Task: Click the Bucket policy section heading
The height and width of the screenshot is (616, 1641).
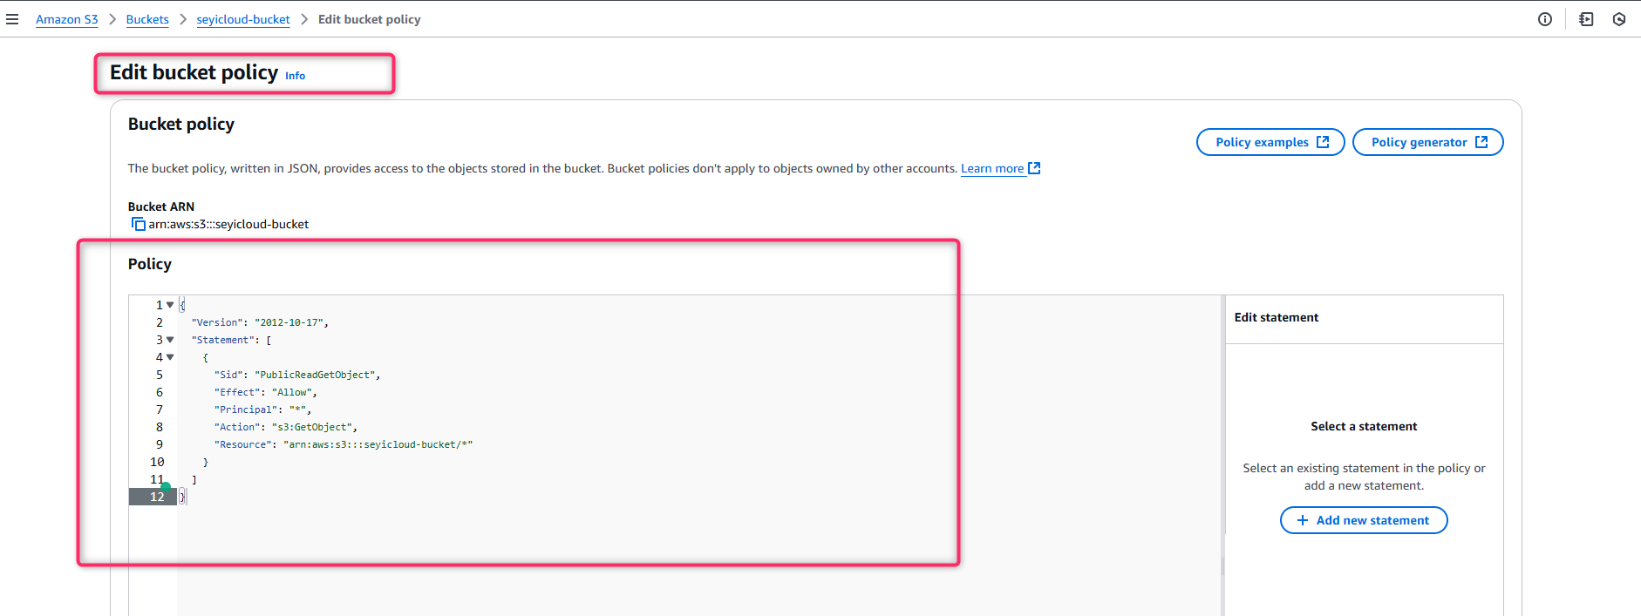Action: (181, 124)
